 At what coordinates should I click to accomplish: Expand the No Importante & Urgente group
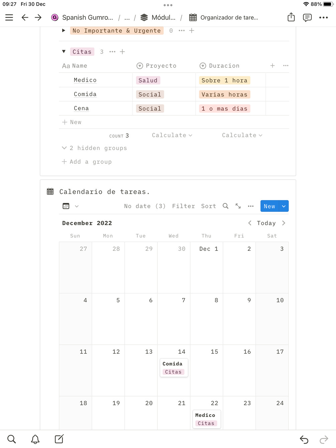click(64, 30)
